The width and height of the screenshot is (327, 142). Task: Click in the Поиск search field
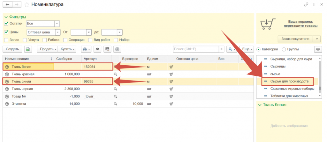[x=195, y=49]
